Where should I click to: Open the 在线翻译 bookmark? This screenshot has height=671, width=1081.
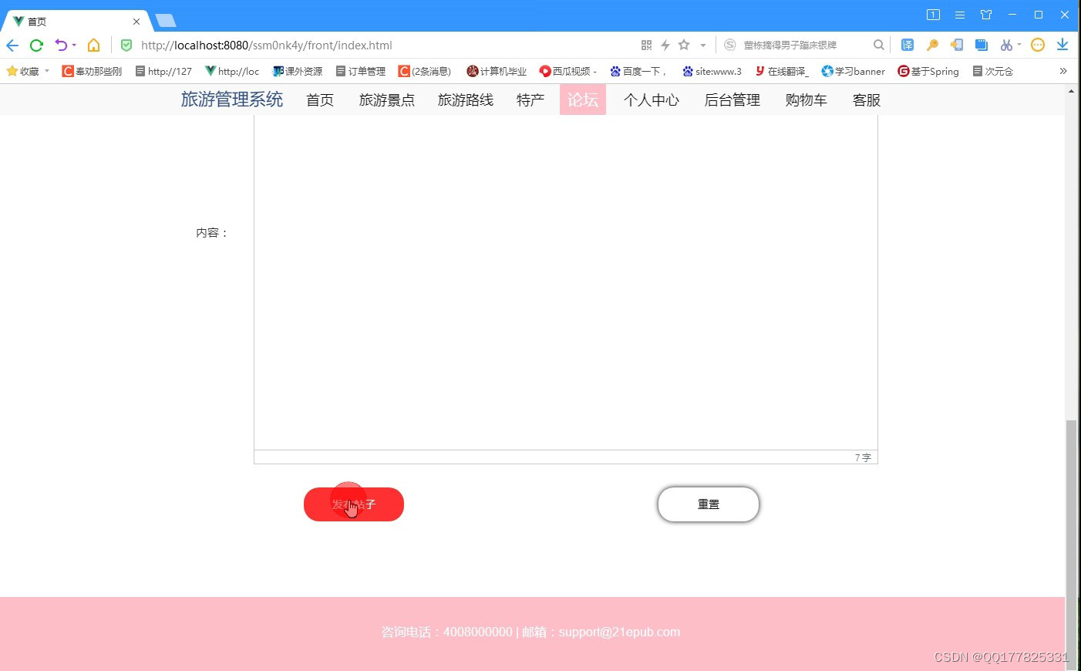coord(782,71)
